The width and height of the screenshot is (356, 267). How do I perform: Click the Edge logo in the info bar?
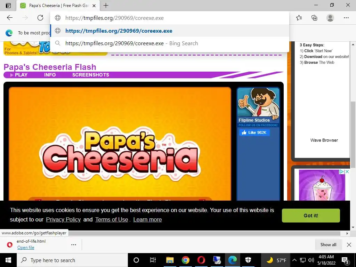click(x=9, y=33)
